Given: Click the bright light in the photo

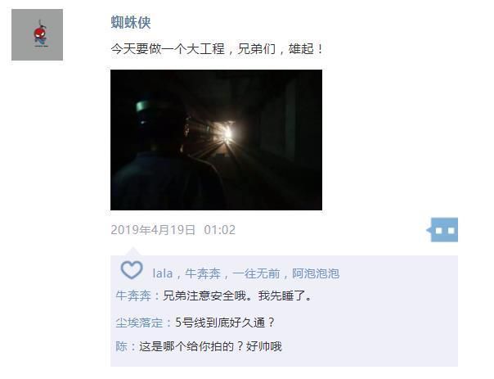Looking at the screenshot, I should tap(227, 133).
